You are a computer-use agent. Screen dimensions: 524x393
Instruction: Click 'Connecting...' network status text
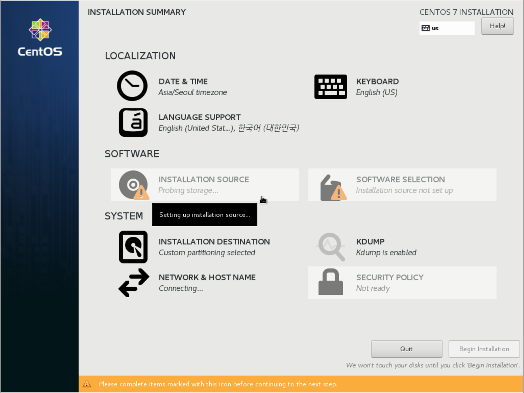181,289
